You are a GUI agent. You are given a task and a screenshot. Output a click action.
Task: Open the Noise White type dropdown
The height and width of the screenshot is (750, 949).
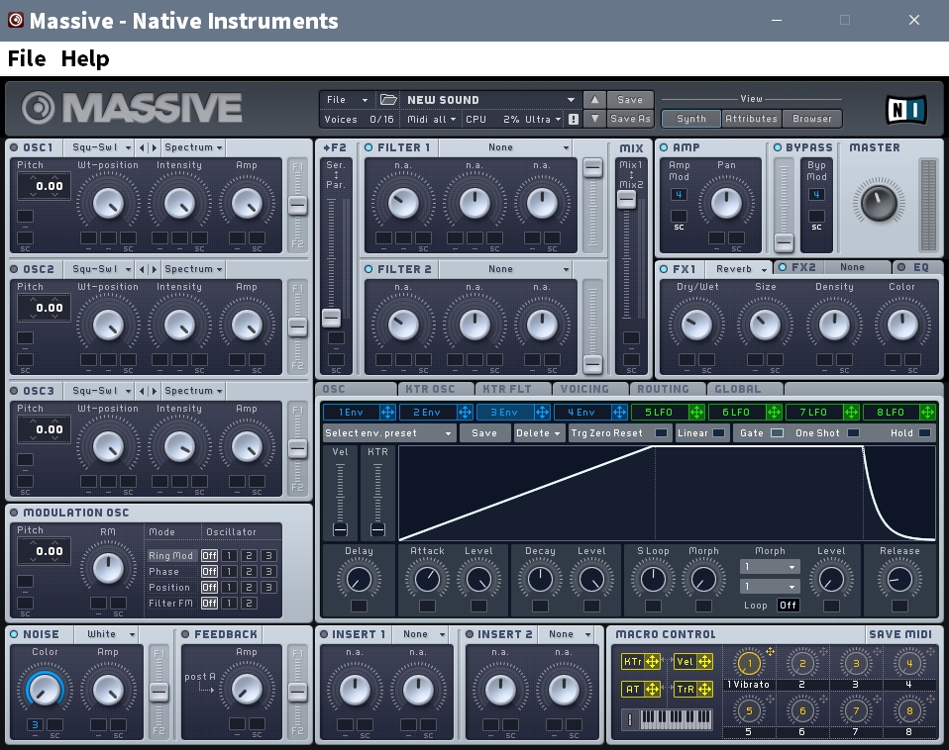tap(106, 634)
